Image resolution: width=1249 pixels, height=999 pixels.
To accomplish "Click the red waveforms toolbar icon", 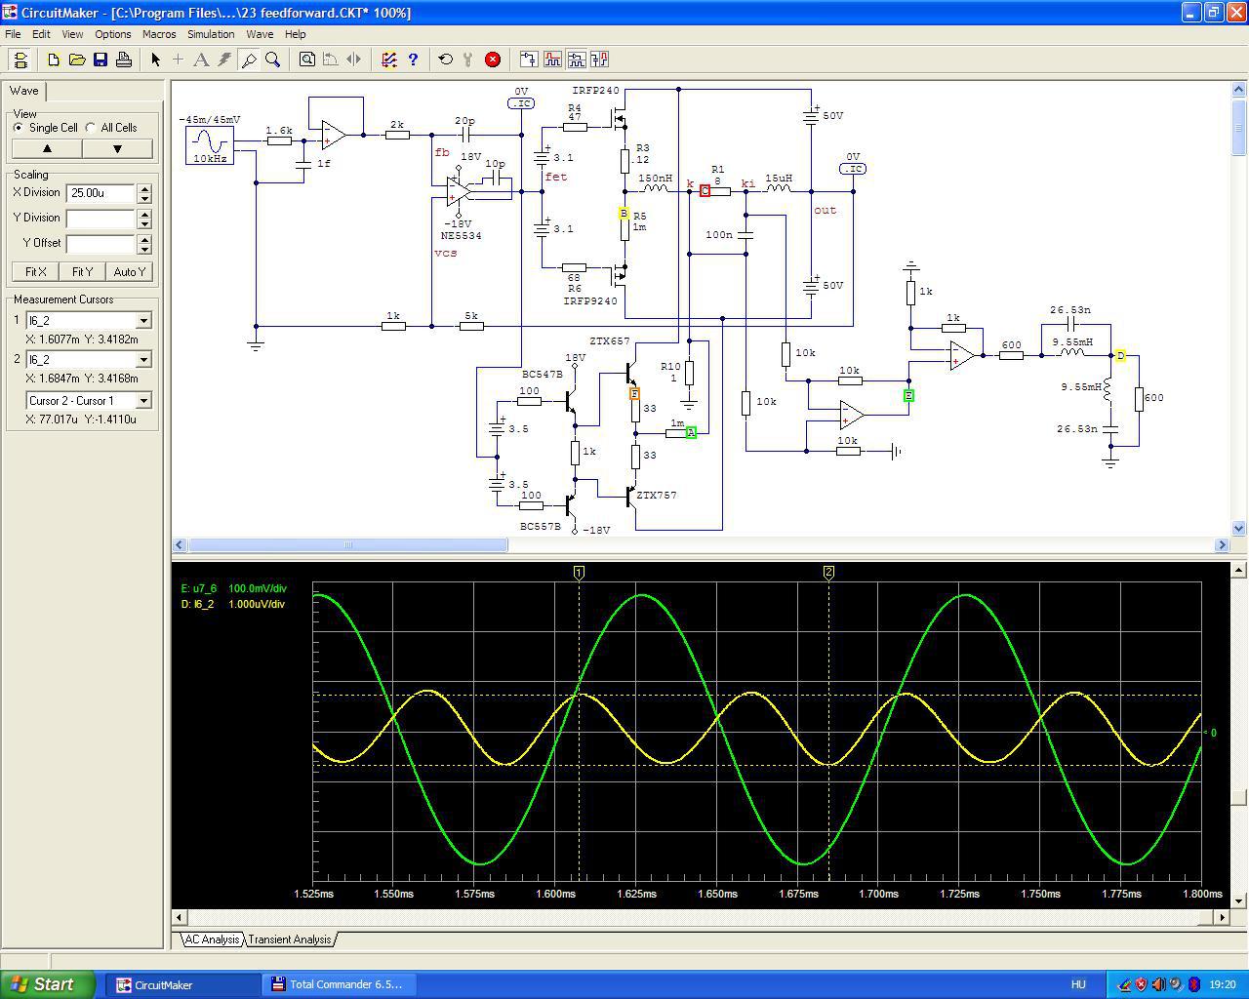I will pyautogui.click(x=552, y=60).
